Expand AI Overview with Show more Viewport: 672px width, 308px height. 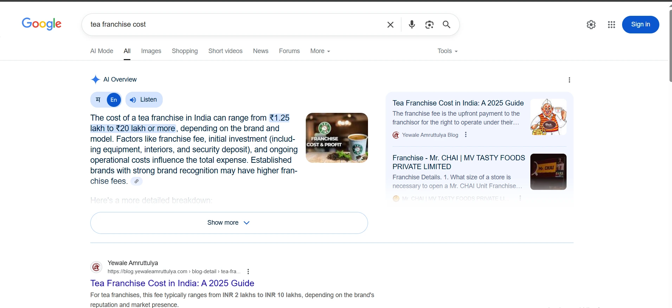click(229, 223)
